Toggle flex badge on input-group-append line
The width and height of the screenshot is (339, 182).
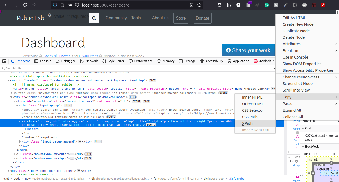(98, 141)
